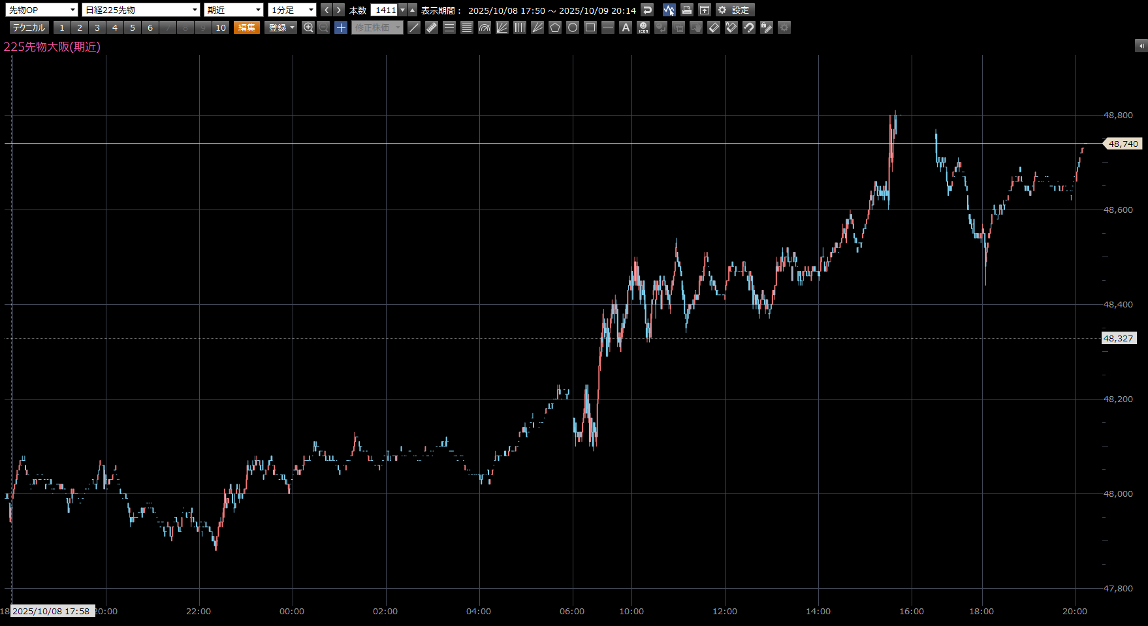Viewport: 1148px width, 626px height.
Task: Select the trend line drawing tool
Action: click(414, 27)
